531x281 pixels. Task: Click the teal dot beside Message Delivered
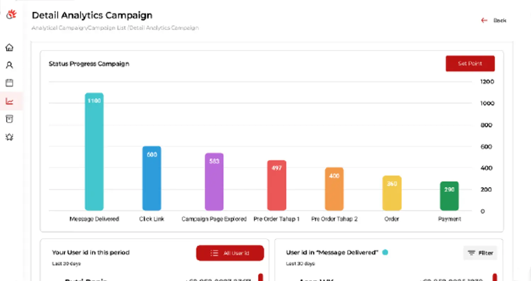pos(385,252)
